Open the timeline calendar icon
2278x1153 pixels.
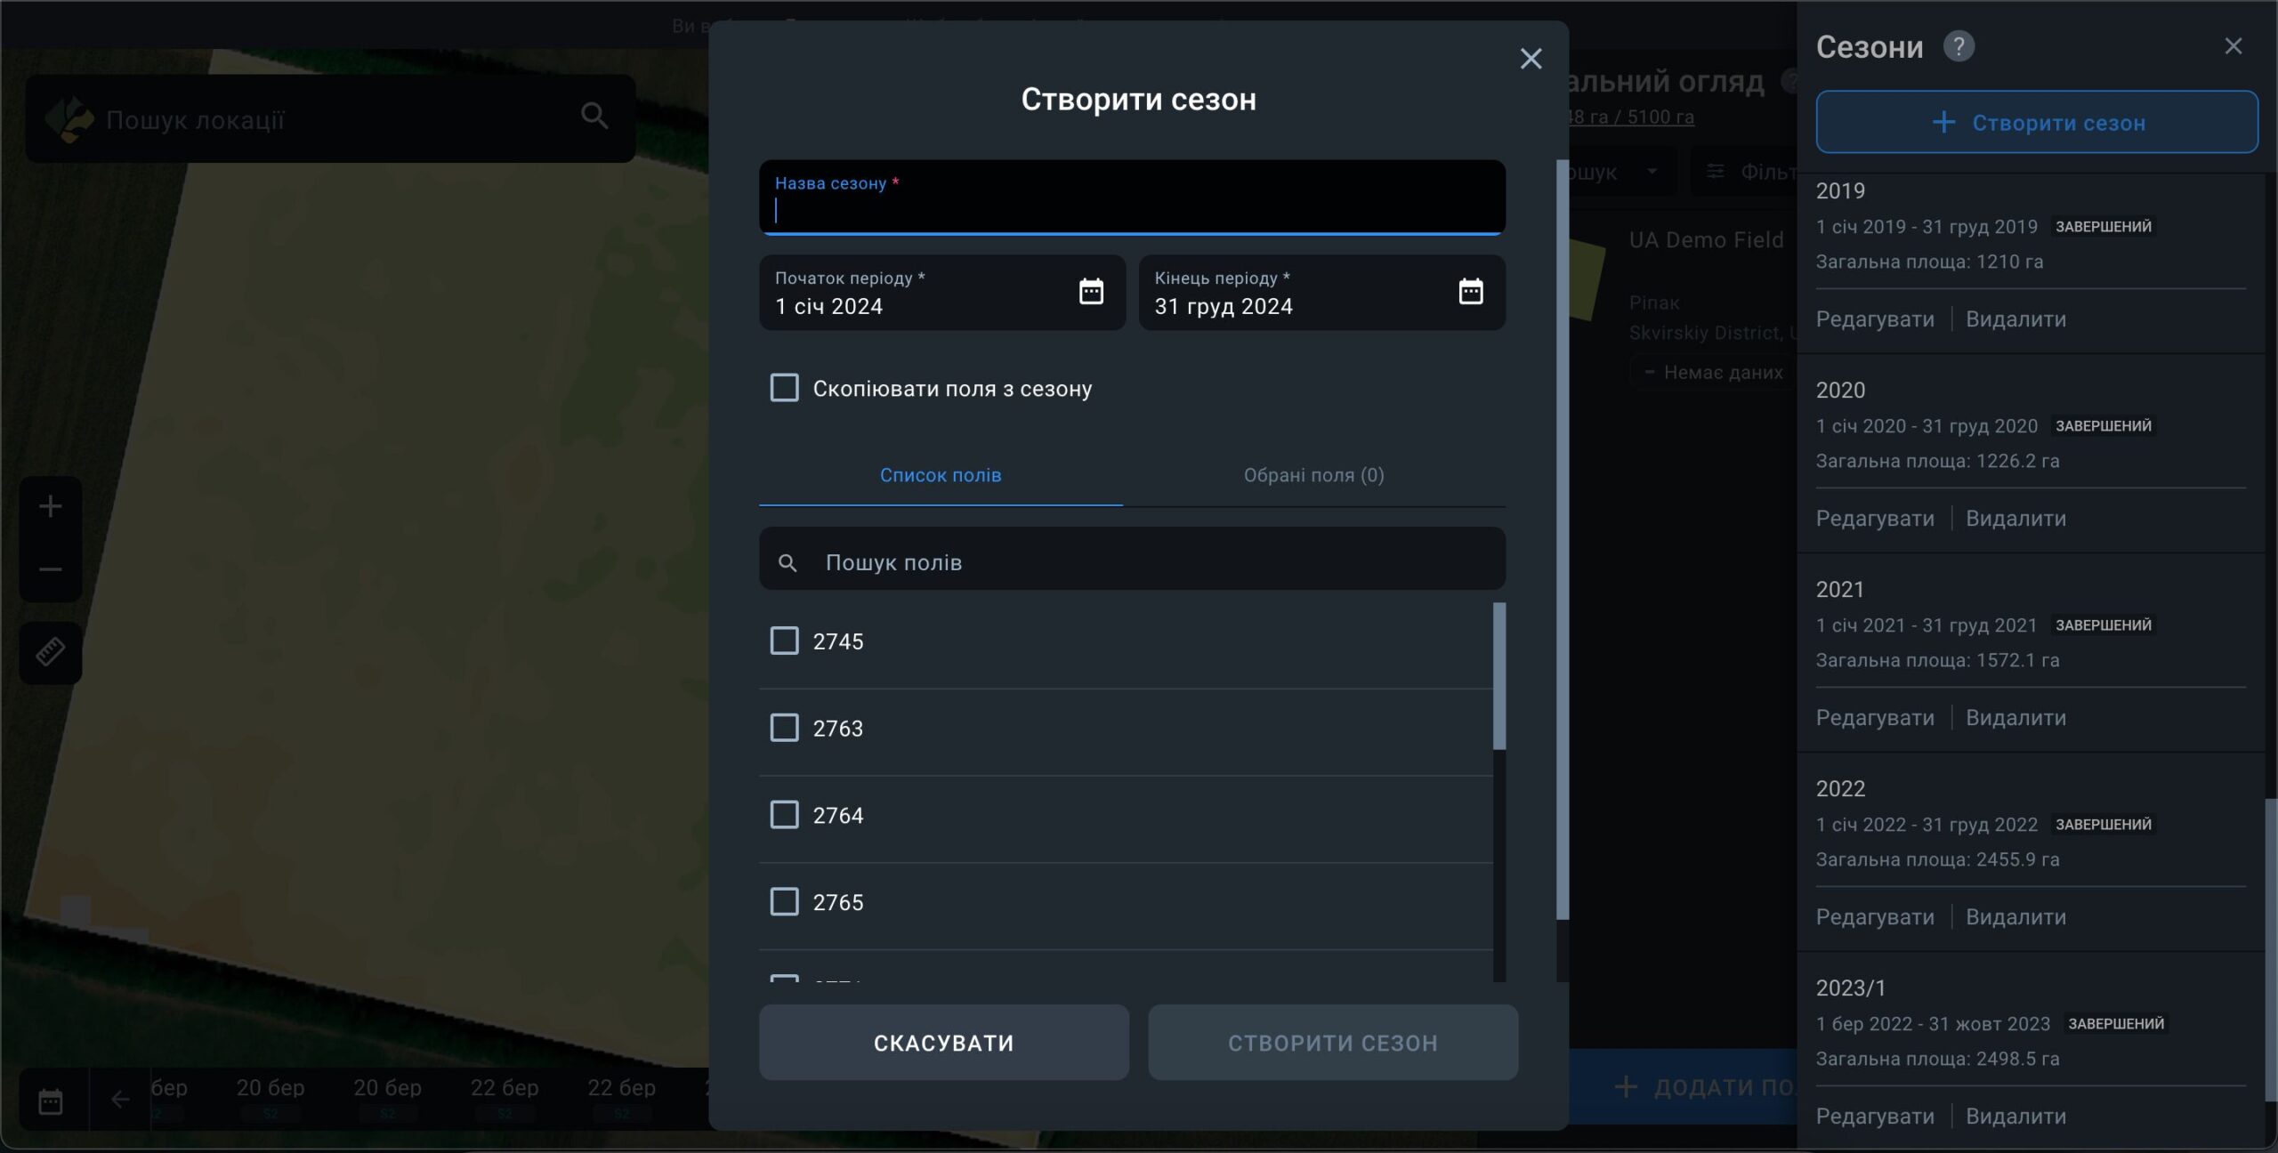click(51, 1101)
